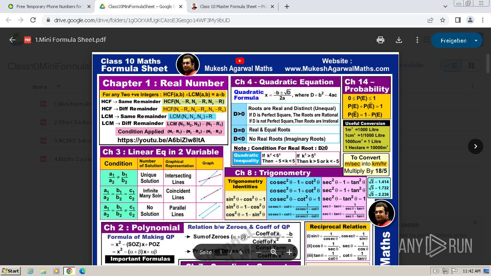Click the Ch 8 : Trigonometry heading
The width and height of the screenshot is (491, 276).
(x=273, y=172)
